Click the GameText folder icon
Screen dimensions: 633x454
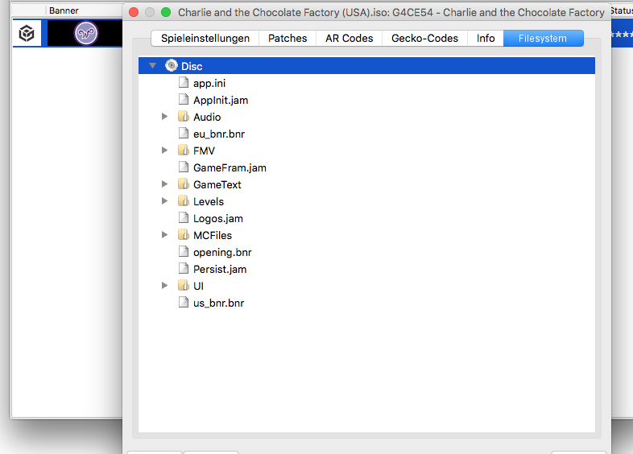[x=184, y=184]
